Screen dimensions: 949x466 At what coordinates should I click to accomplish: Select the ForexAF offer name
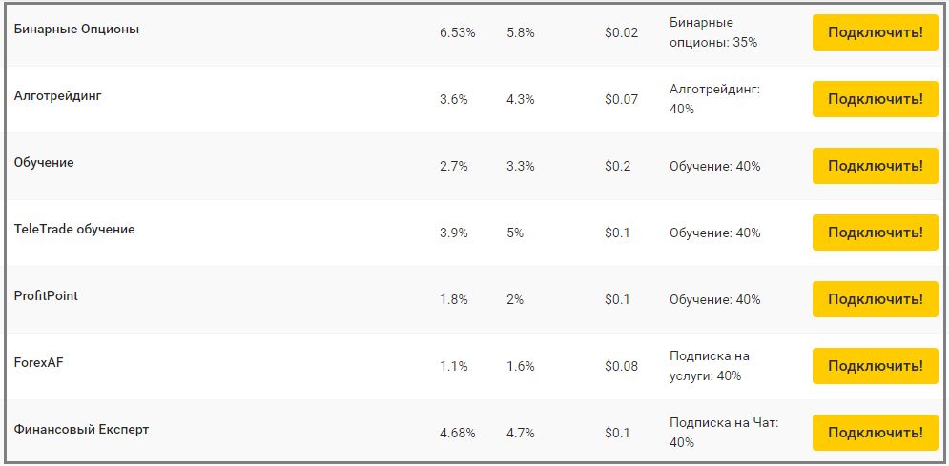point(38,363)
